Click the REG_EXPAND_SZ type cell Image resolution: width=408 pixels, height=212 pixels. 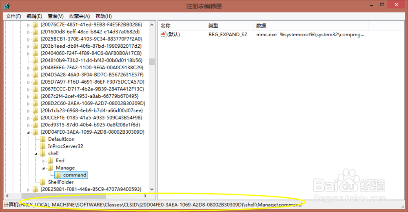tap(228, 35)
